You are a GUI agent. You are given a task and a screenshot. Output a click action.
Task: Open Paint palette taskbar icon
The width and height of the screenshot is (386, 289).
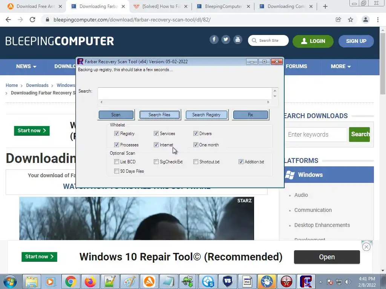tap(130, 281)
